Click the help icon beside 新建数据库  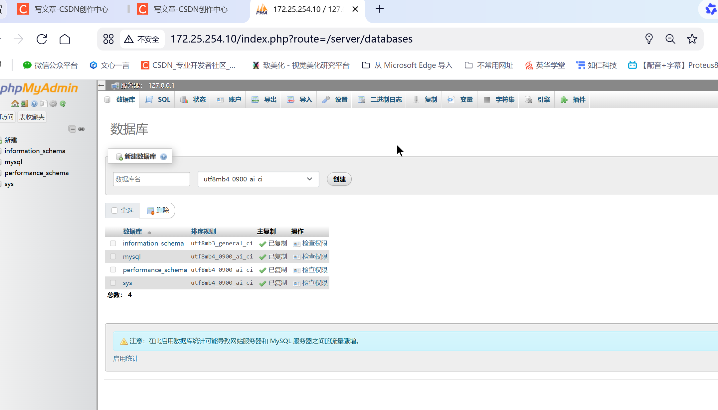[x=163, y=156]
